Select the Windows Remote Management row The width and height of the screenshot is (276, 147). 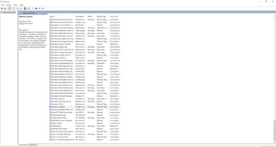(x=85, y=96)
